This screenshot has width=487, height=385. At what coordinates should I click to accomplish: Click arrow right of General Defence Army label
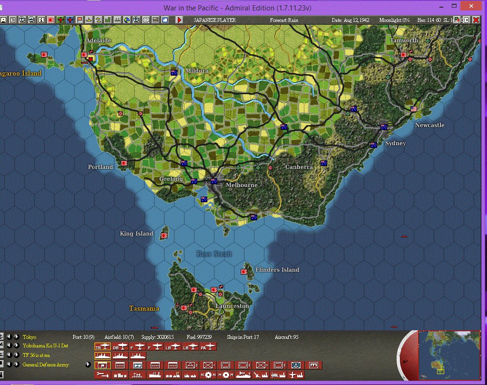click(88, 365)
